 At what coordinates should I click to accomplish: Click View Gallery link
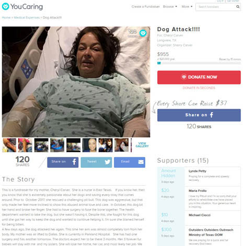142,145
